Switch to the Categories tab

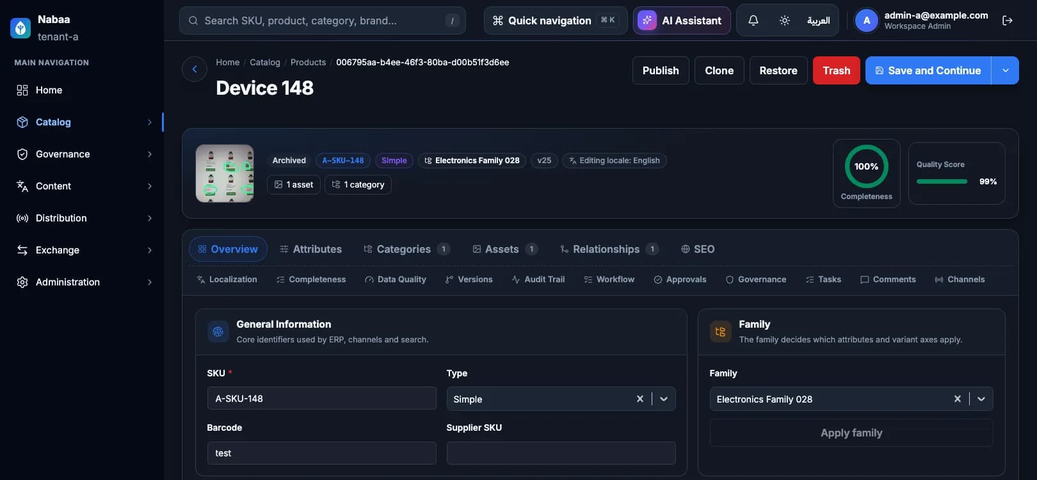tap(406, 249)
